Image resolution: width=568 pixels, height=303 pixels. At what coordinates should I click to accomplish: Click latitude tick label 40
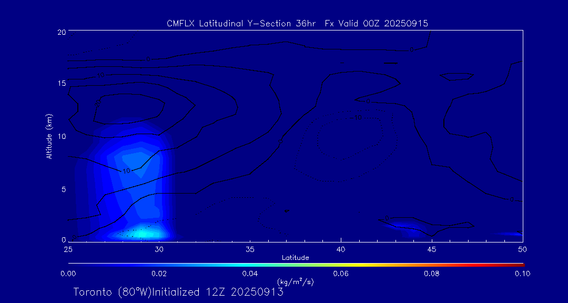click(341, 249)
